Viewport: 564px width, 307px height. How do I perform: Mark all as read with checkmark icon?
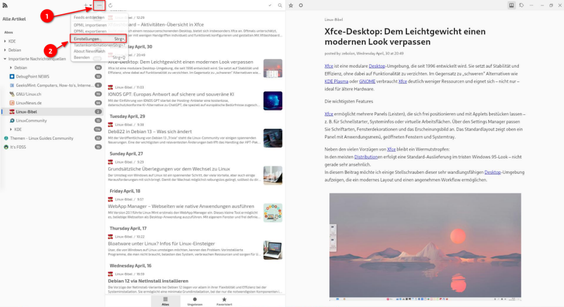270,6
